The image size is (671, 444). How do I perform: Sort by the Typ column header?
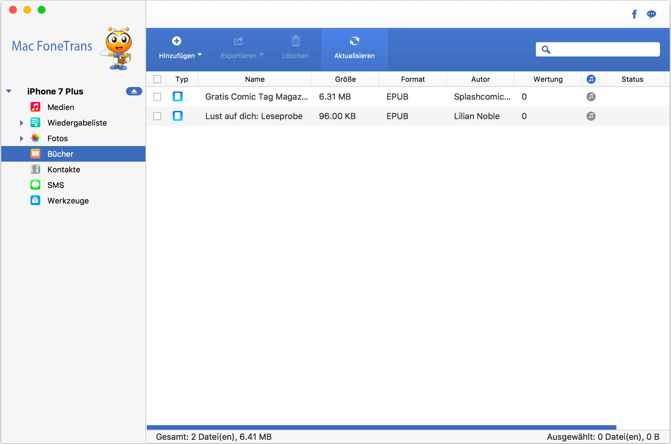point(182,79)
